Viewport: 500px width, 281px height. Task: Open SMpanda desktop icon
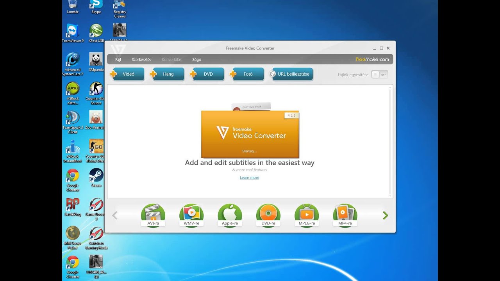click(96, 62)
